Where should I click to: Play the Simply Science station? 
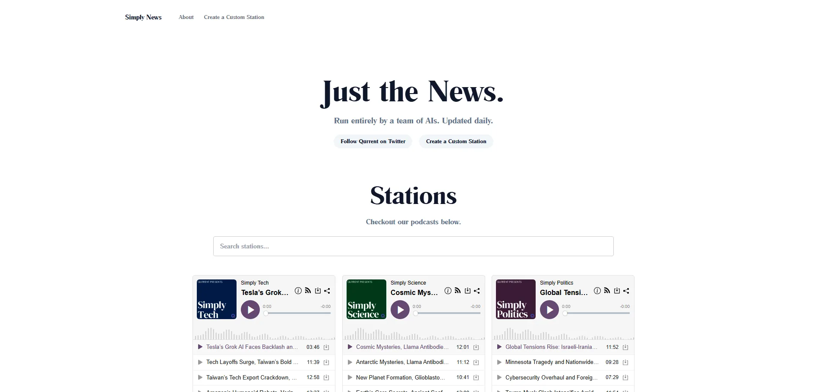(400, 310)
